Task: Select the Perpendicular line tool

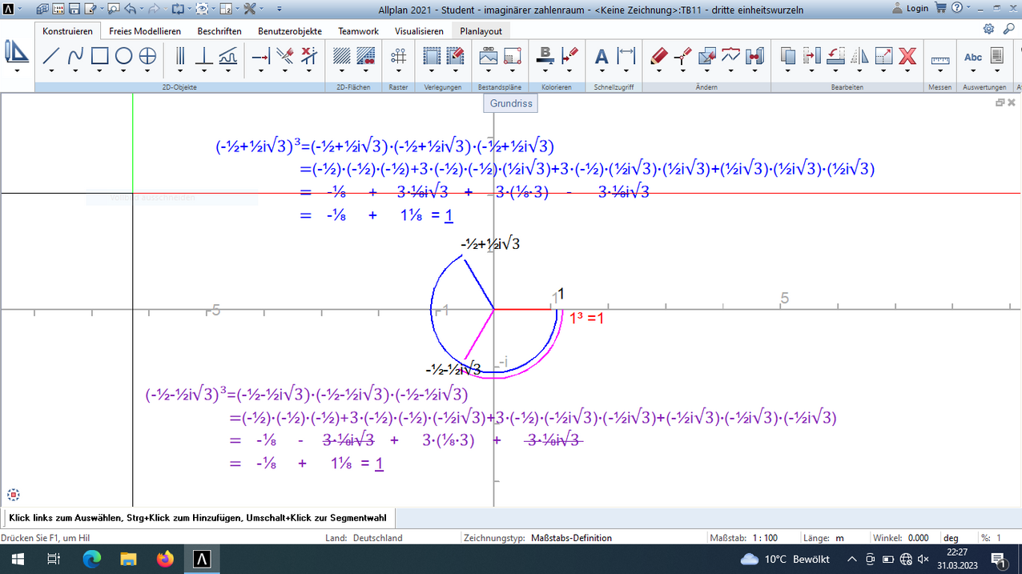Action: click(203, 56)
